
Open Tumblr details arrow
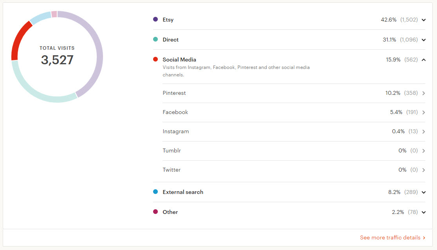[424, 151]
